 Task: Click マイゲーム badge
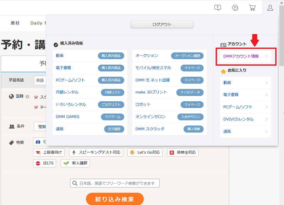click(113, 117)
